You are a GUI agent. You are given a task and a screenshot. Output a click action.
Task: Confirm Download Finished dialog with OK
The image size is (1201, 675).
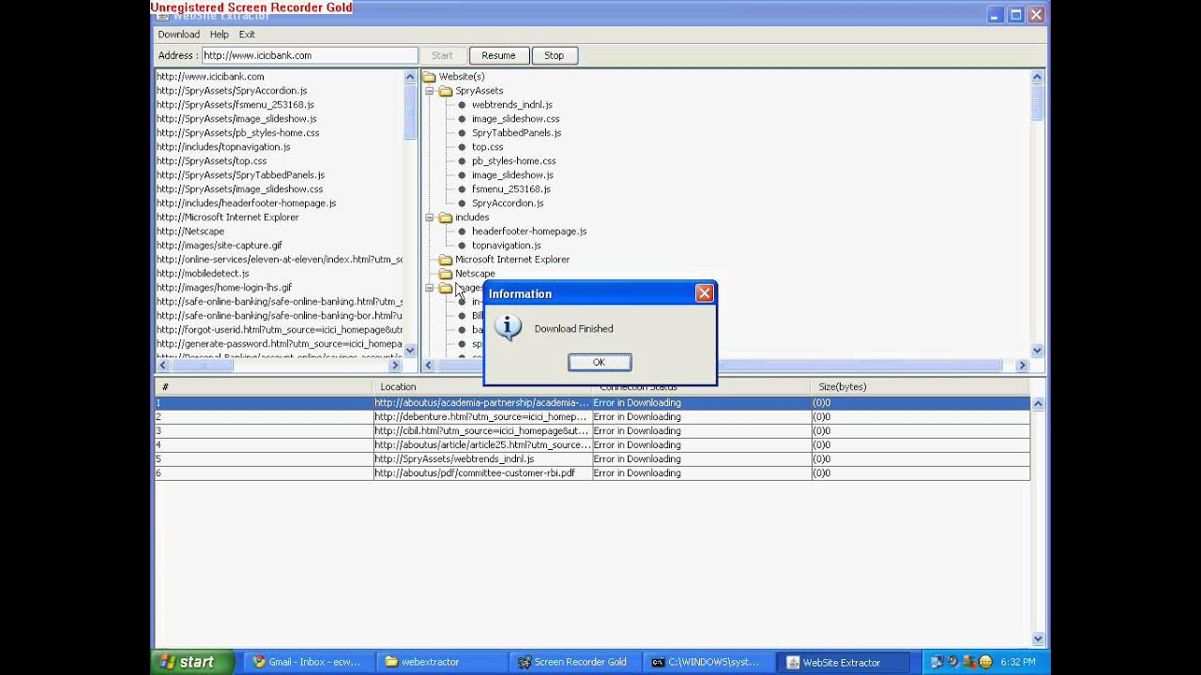600,363
